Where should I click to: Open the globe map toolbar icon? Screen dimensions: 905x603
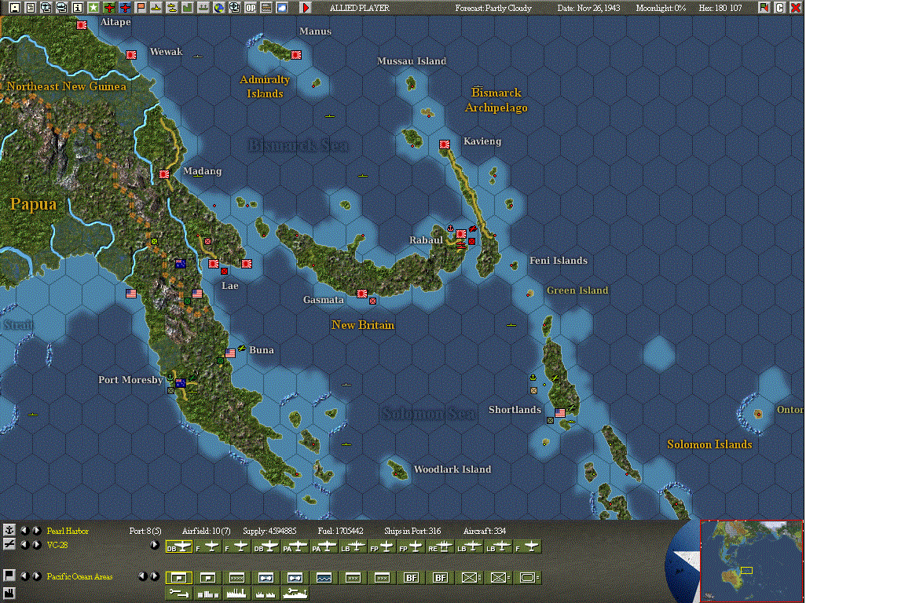(x=218, y=8)
